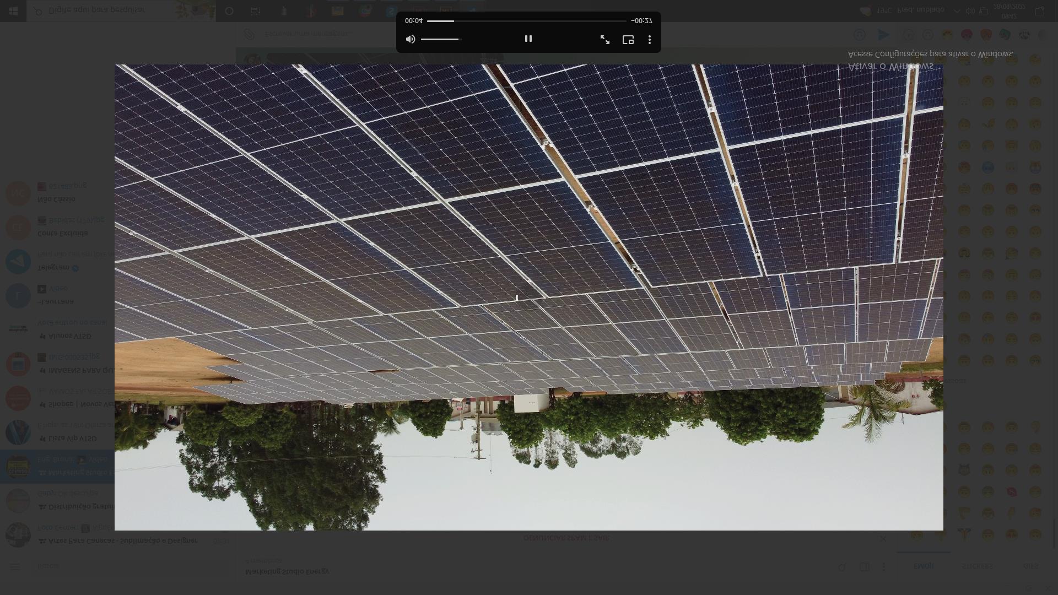This screenshot has height=595, width=1058.
Task: Open the Windows Start menu
Action: [13, 11]
